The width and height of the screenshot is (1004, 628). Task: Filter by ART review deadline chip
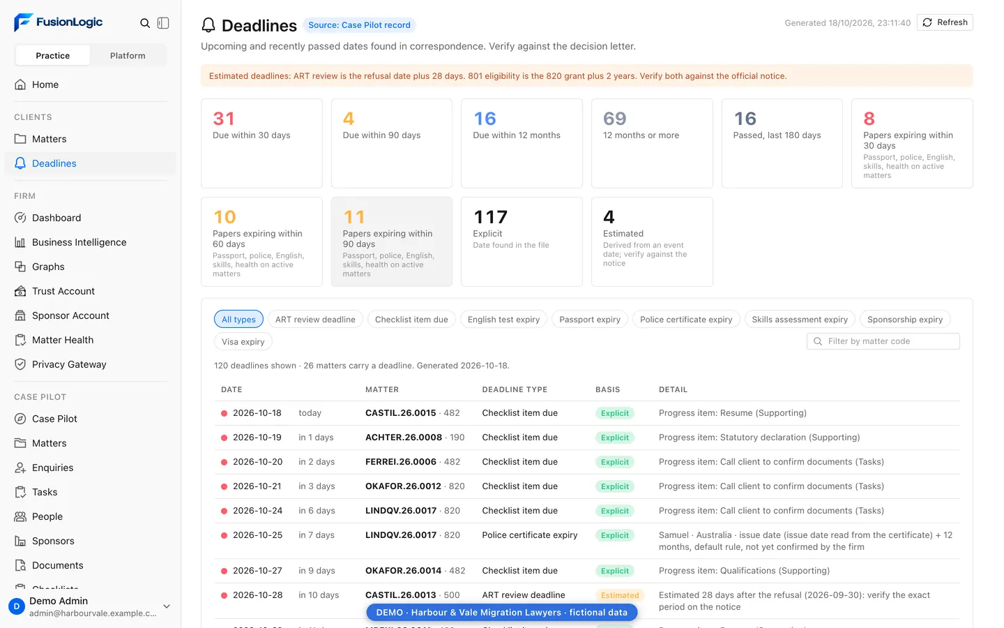tap(315, 320)
